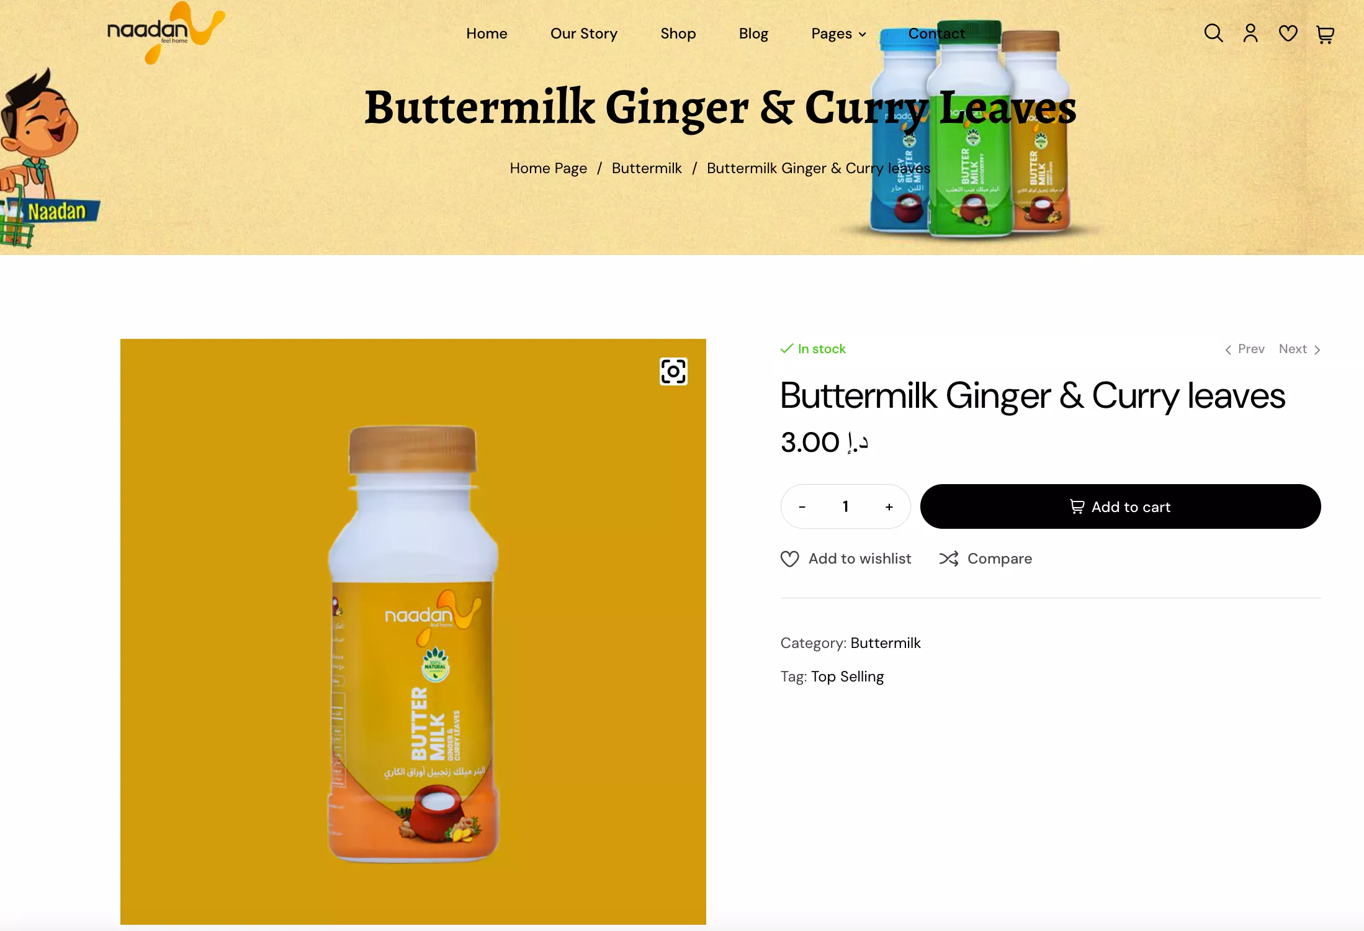The width and height of the screenshot is (1364, 931).
Task: Click the shuffle arrows Compare icon
Action: point(949,559)
